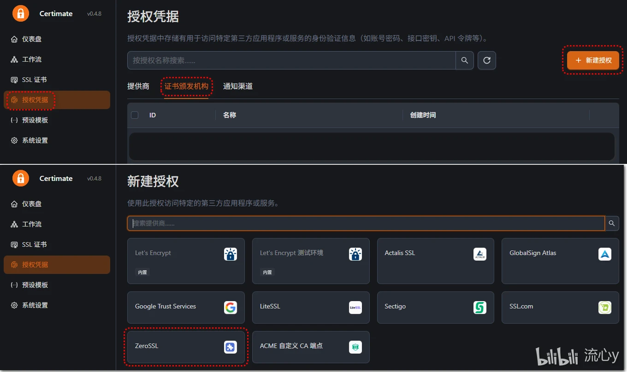Viewport: 627px width, 372px height.
Task: Open SSL 证书 in upper sidebar
Action: [x=57, y=80]
